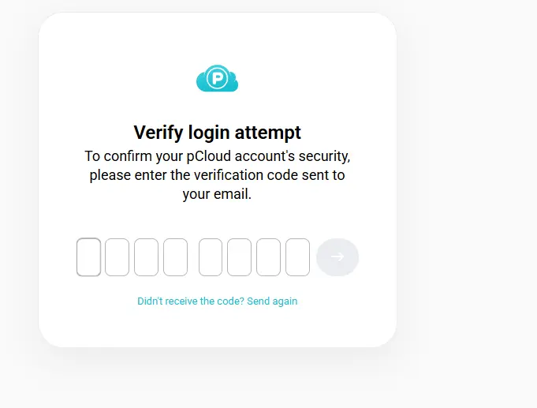537x408 pixels.
Task: Click the pCloud cloud logo
Action: pos(217,78)
